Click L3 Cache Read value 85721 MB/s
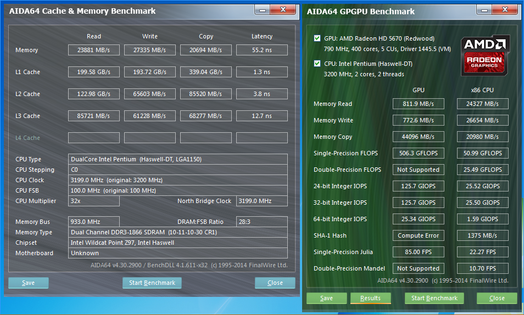The width and height of the screenshot is (524, 315). (93, 116)
